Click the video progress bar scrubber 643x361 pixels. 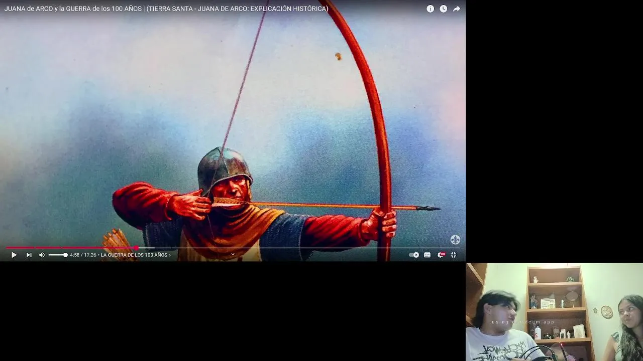click(136, 248)
